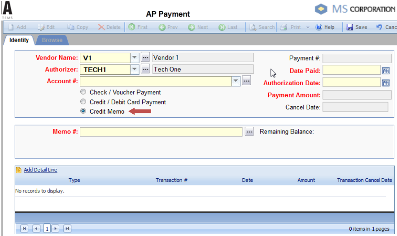Expand the Account # dropdown

pyautogui.click(x=236, y=81)
